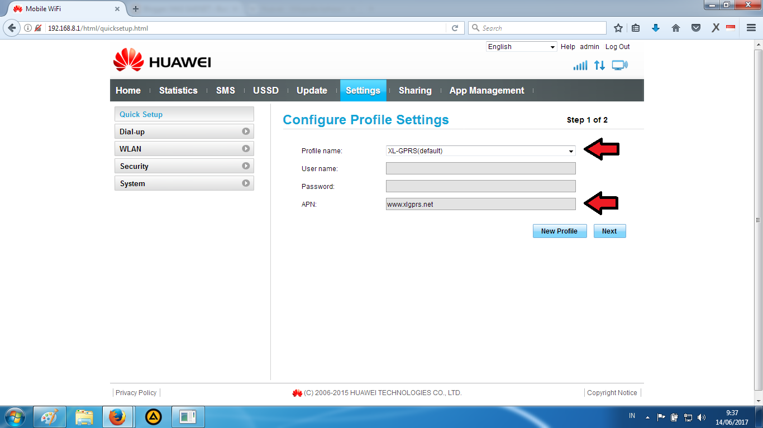This screenshot has height=428, width=763.
Task: Show bookmarks list icon in Firefox toolbar
Action: tap(636, 28)
